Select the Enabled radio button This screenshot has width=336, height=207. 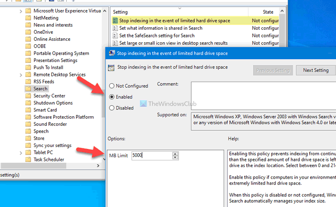pos(112,97)
